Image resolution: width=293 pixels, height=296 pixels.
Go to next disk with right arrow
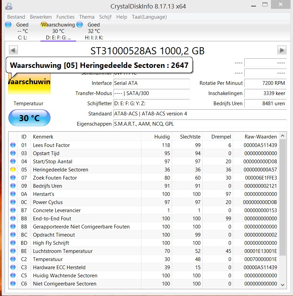coord(282,50)
